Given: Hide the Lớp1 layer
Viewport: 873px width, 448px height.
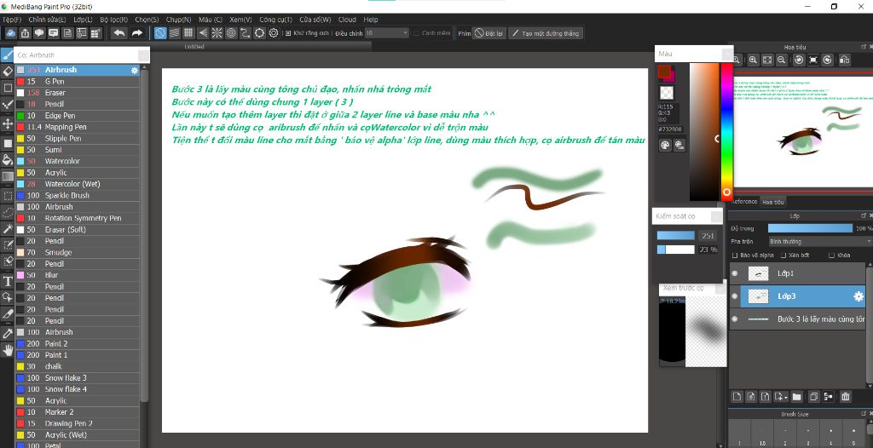Looking at the screenshot, I should click(x=734, y=273).
